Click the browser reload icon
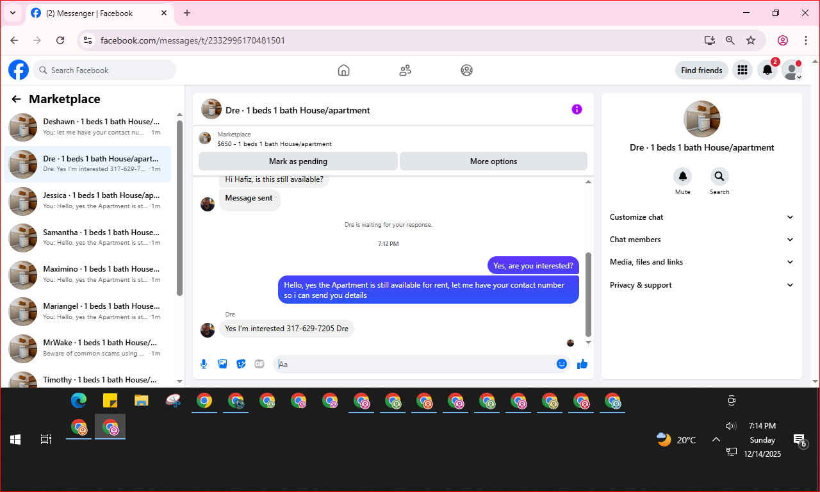The height and width of the screenshot is (492, 820). coord(60,40)
